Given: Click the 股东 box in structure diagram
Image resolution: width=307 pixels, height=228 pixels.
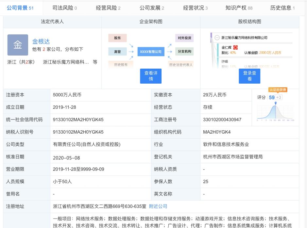Looking at the screenshot, I should (117, 38).
